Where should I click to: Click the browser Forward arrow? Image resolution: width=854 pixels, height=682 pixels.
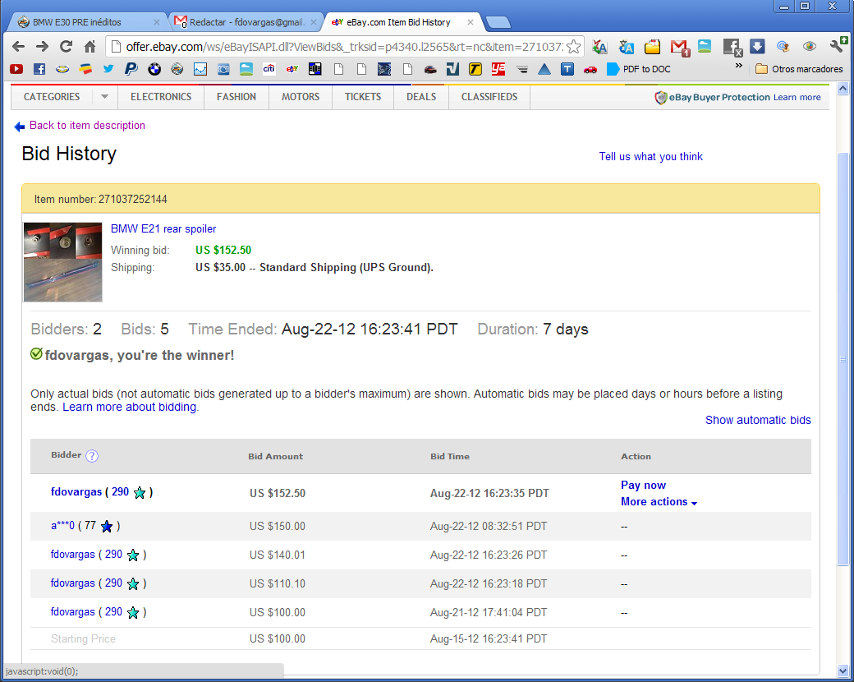coord(42,47)
